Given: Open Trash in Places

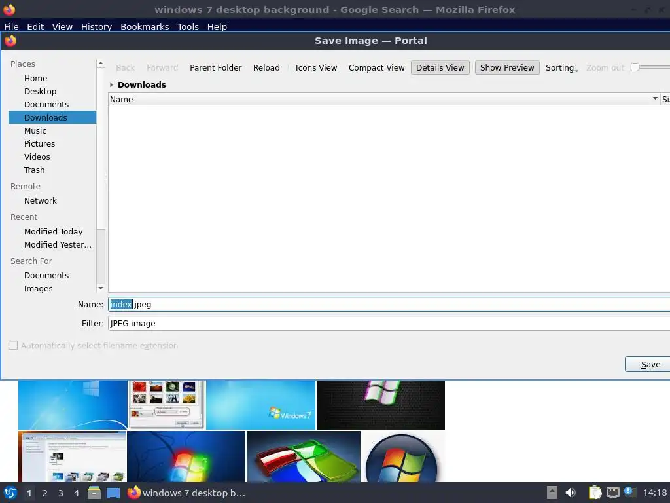Looking at the screenshot, I should tap(52, 170).
